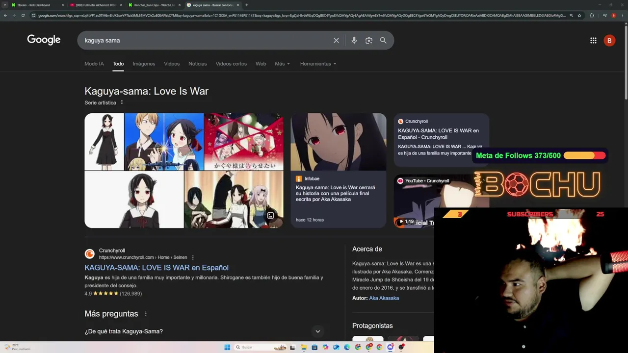Expand the Herramientas tools dropdown
Screen dimensions: 628x353
click(x=318, y=64)
